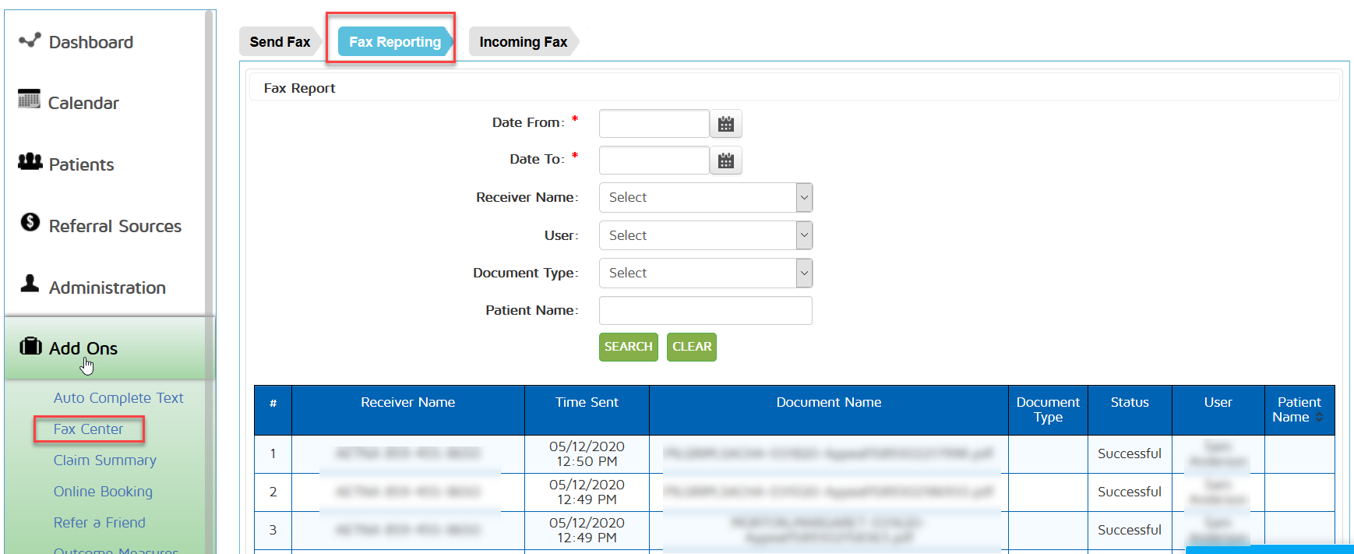Open the Fax Center link
Screen dimensions: 1354x554
pyautogui.click(x=88, y=429)
